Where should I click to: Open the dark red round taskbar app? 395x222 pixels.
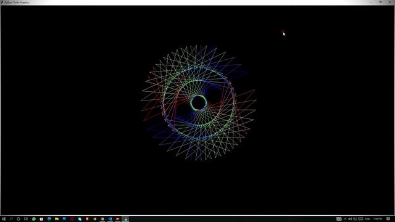[72, 219]
